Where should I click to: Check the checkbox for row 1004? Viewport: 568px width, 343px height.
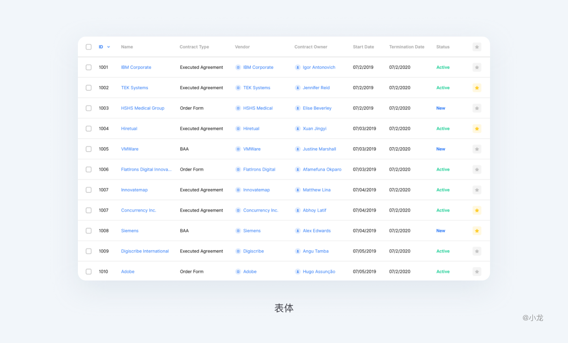(88, 129)
